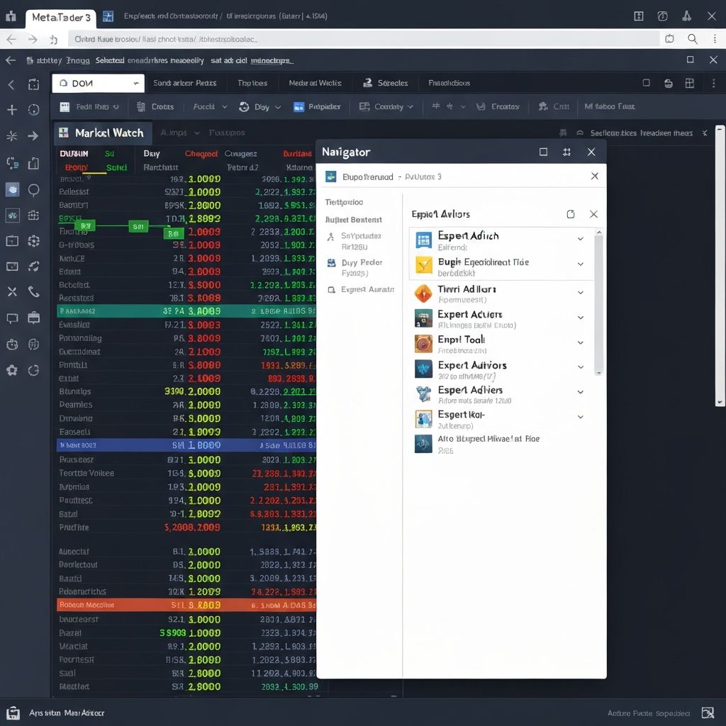
Task: Open the chat bubble icon in the sidebar
Action: pos(11,317)
